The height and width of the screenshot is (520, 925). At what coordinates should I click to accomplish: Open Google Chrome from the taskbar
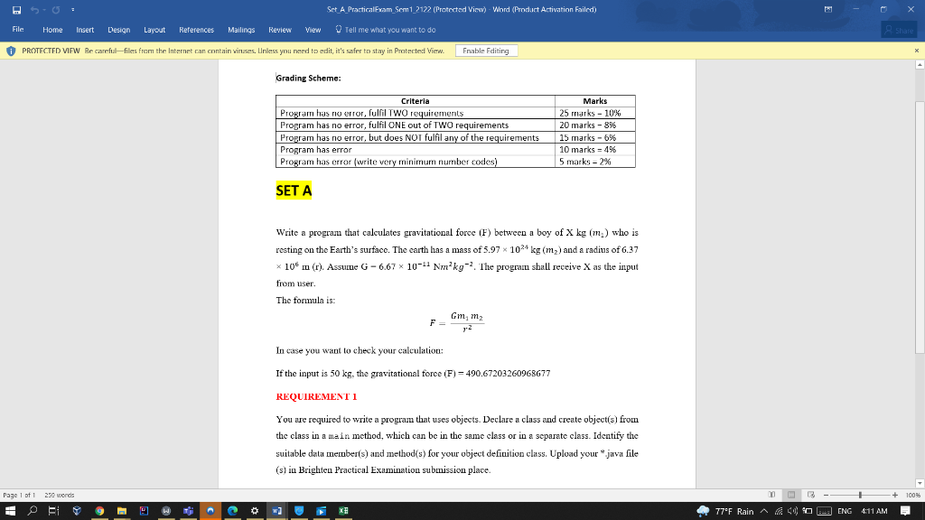(x=99, y=511)
